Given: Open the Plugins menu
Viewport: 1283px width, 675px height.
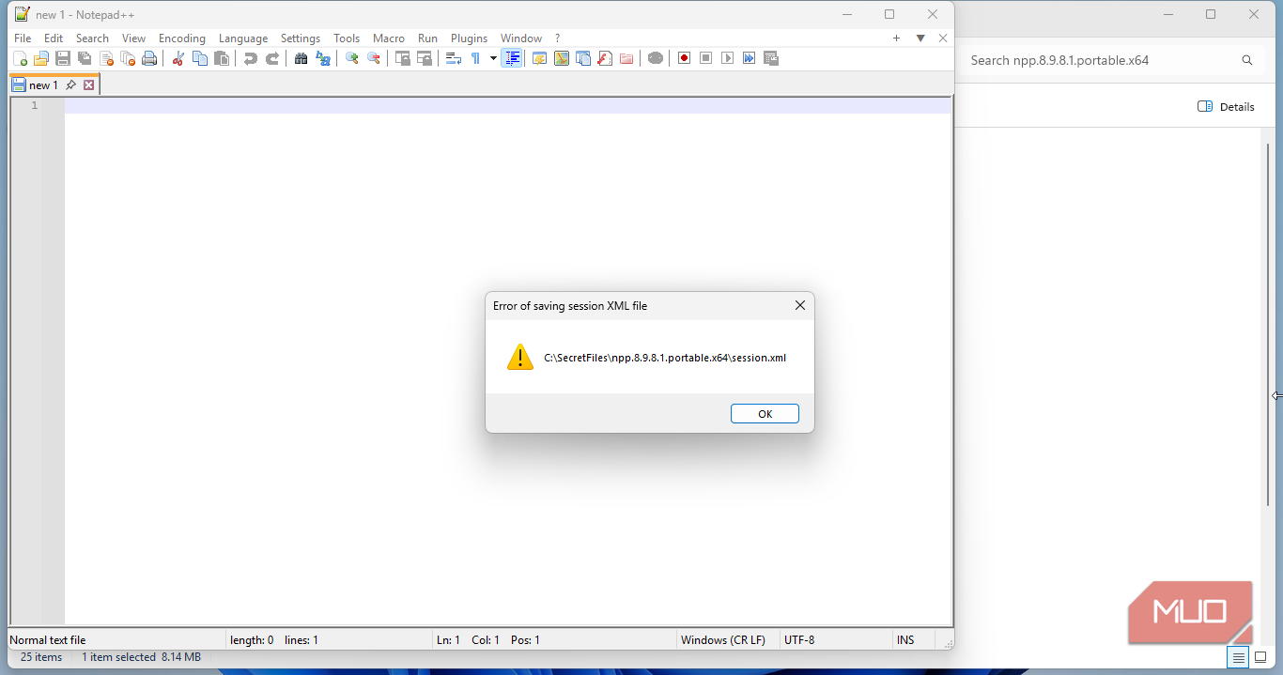Looking at the screenshot, I should [469, 38].
